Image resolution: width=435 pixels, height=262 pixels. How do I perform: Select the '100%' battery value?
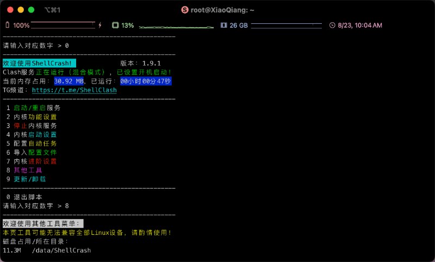pos(21,25)
